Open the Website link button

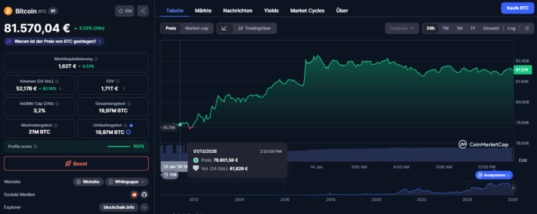coord(88,182)
